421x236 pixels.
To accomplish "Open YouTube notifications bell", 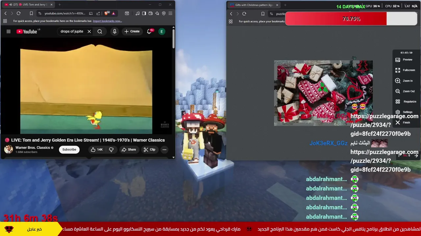I will coord(149,31).
